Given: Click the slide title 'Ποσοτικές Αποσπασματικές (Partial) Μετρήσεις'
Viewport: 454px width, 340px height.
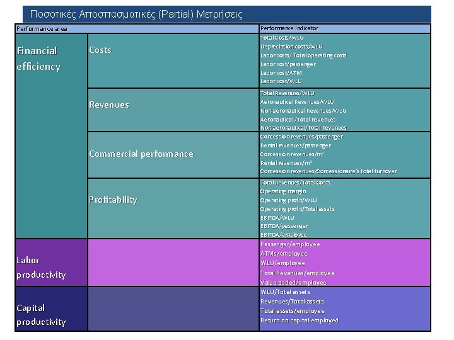Looking at the screenshot, I should coord(136,14).
